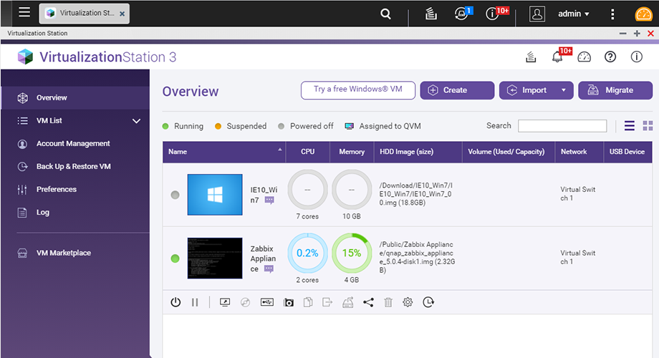Click Try a free Windows VM button

(x=358, y=90)
